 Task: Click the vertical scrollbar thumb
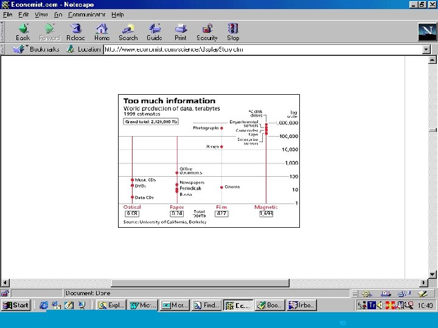433,130
